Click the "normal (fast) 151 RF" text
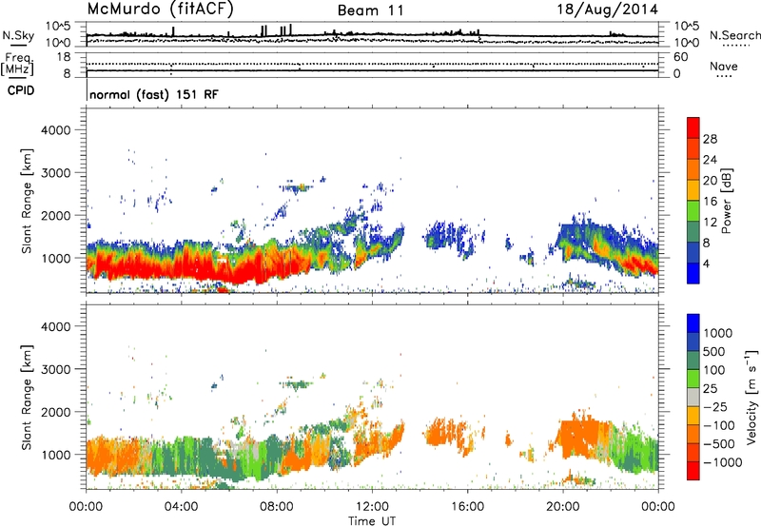 154,94
